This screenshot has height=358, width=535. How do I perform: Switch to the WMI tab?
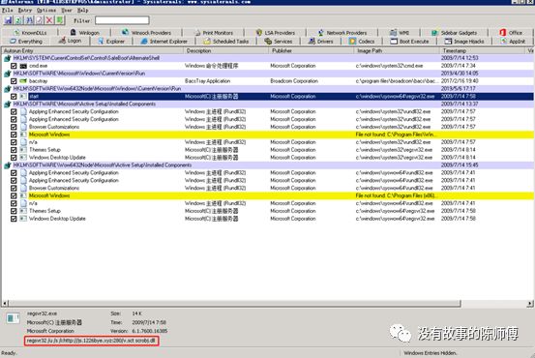coord(400,33)
